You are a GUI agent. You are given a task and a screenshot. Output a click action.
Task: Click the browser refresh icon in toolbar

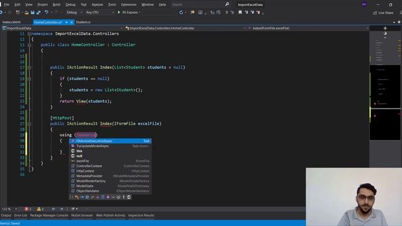pos(181,13)
